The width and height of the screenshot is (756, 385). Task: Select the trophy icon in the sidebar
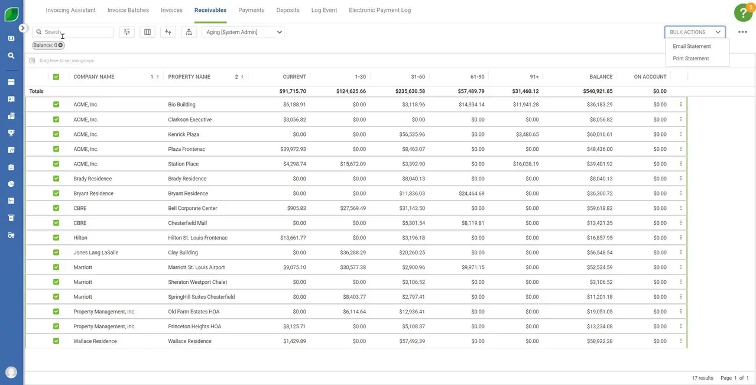pos(10,132)
